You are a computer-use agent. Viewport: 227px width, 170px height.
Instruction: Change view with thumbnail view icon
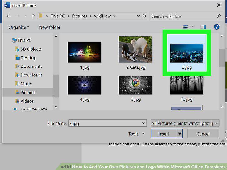point(186,27)
